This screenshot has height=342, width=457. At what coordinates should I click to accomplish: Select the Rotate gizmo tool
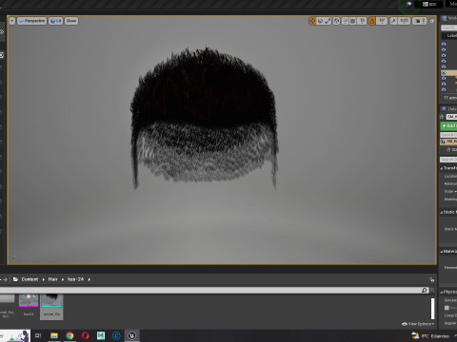click(x=320, y=21)
